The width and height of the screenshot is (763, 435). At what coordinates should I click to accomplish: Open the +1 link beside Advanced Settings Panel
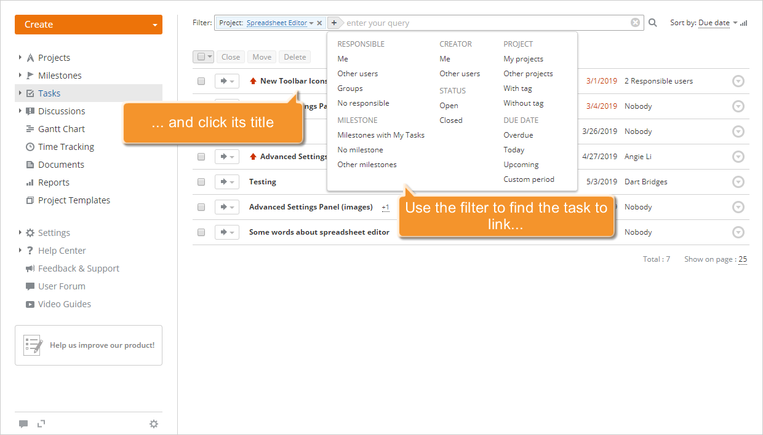(386, 207)
